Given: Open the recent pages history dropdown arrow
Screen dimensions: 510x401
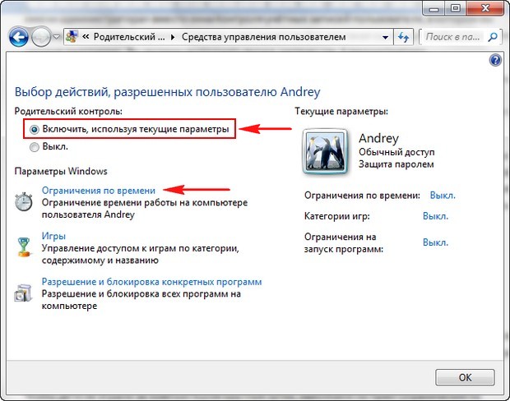Looking at the screenshot, I should (x=56, y=37).
